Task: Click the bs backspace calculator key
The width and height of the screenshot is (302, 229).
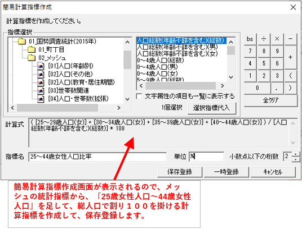Action: 250,39
